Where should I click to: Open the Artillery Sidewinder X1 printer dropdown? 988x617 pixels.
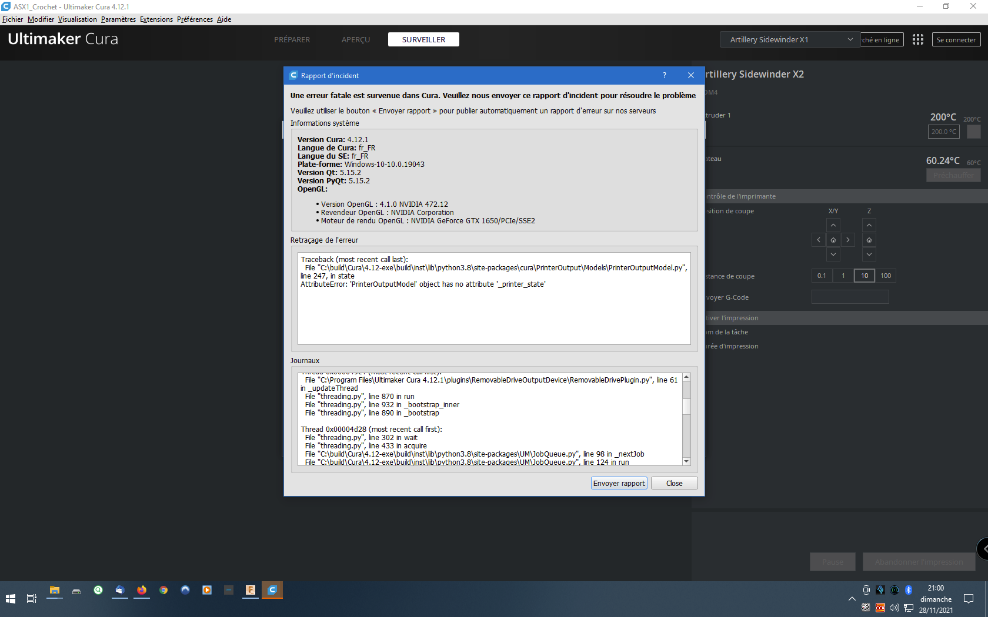point(790,39)
